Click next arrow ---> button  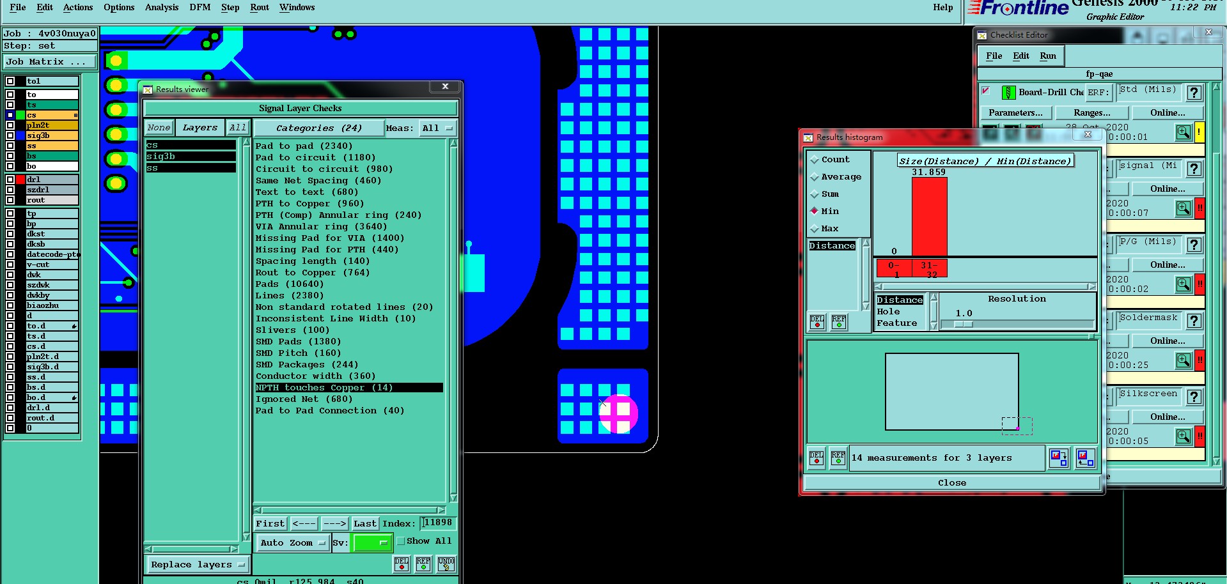pos(334,524)
